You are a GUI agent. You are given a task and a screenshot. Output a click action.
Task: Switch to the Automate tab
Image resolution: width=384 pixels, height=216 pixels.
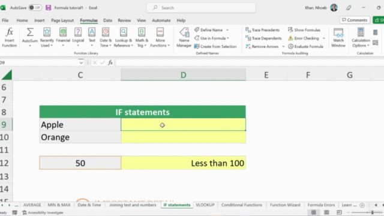tap(161, 20)
